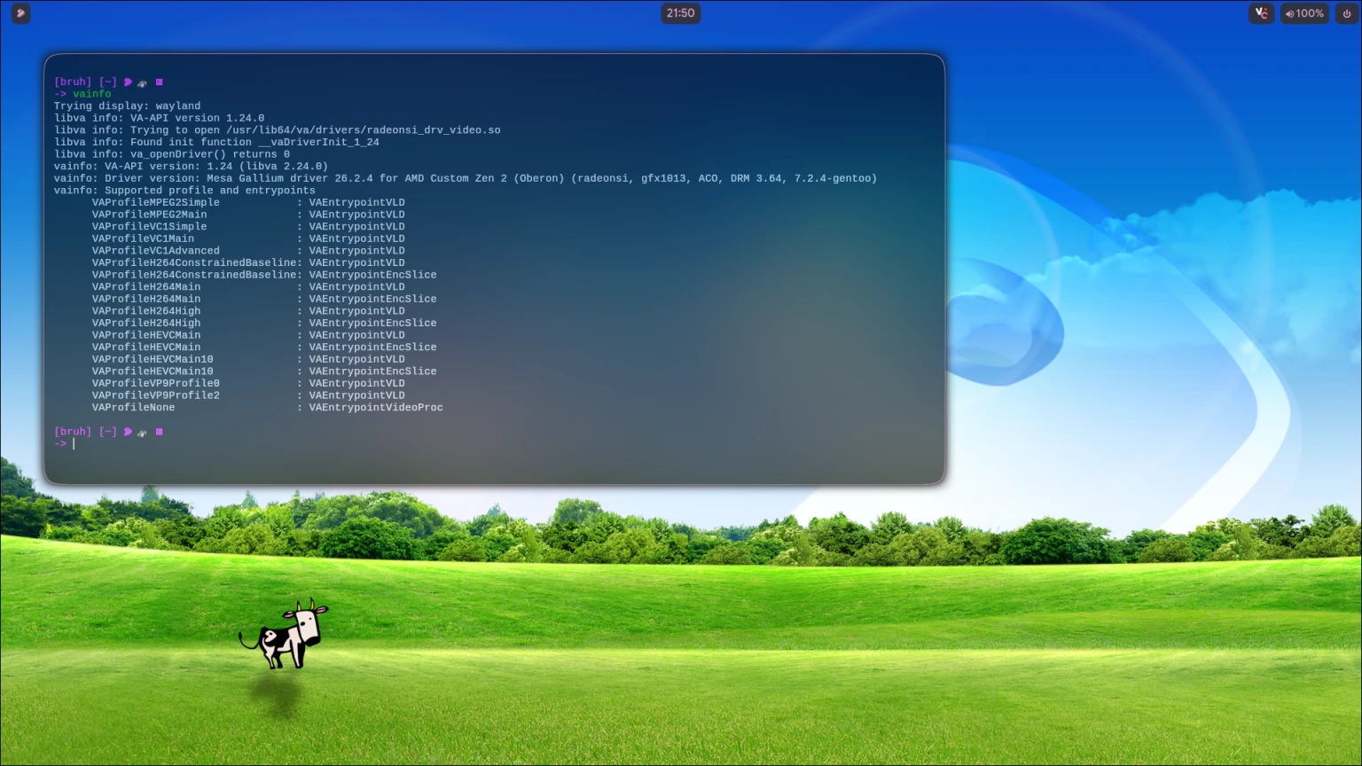The image size is (1362, 766).
Task: Click the '[bruh]' prompt preceding the vainfo command
Action: pos(73,82)
